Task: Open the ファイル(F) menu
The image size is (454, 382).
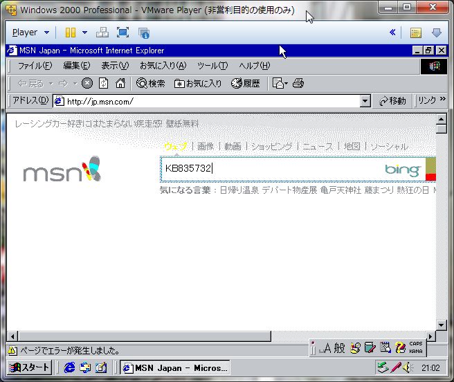Action: (35, 66)
